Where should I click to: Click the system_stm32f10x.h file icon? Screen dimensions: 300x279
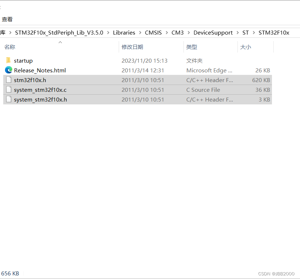point(9,99)
